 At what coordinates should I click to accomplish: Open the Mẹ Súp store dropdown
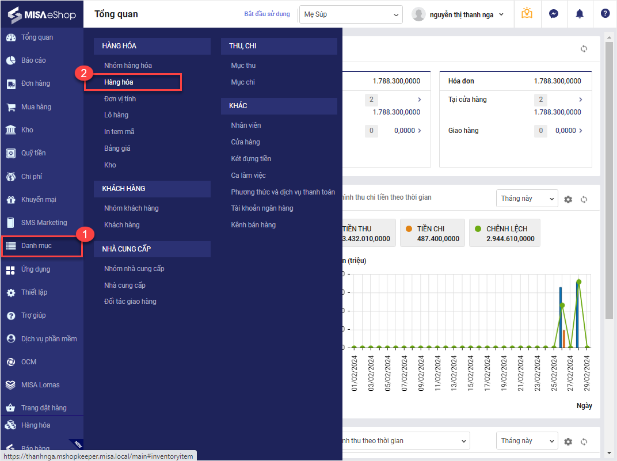pyautogui.click(x=351, y=14)
